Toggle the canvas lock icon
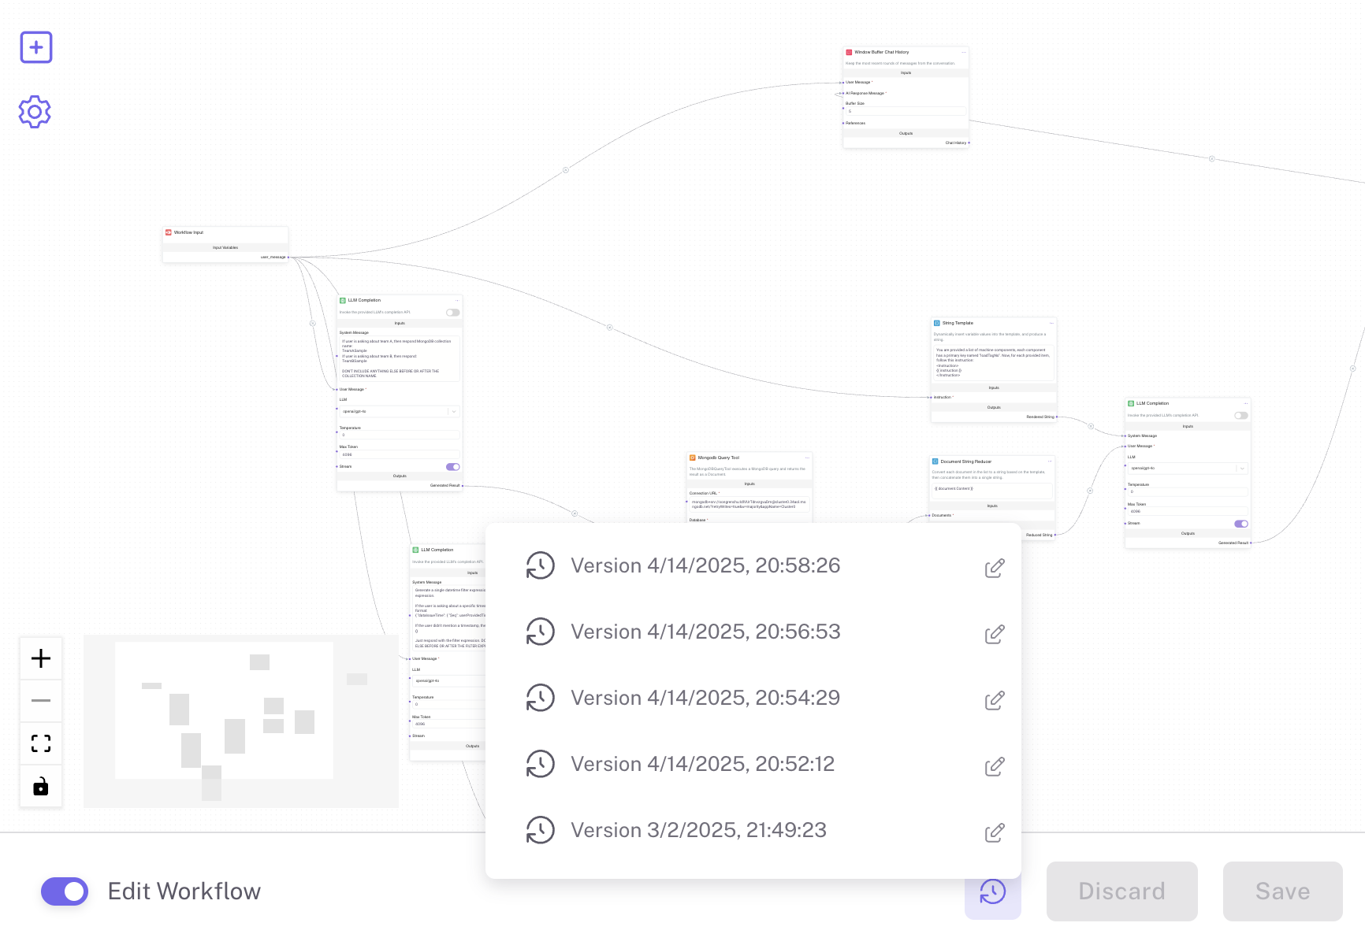Viewport: 1365px width, 945px height. (41, 786)
